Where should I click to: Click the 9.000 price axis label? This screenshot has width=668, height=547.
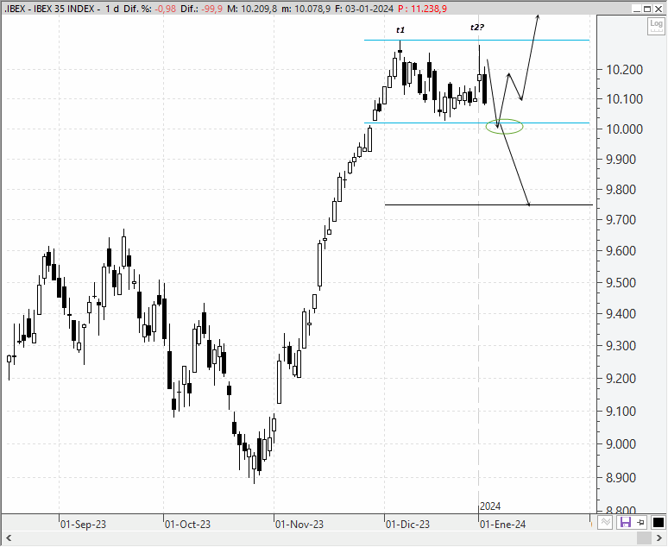[x=621, y=444]
